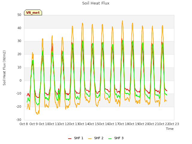
Task: Toggle the SHF 3 legend entry
Action: [x=116, y=138]
